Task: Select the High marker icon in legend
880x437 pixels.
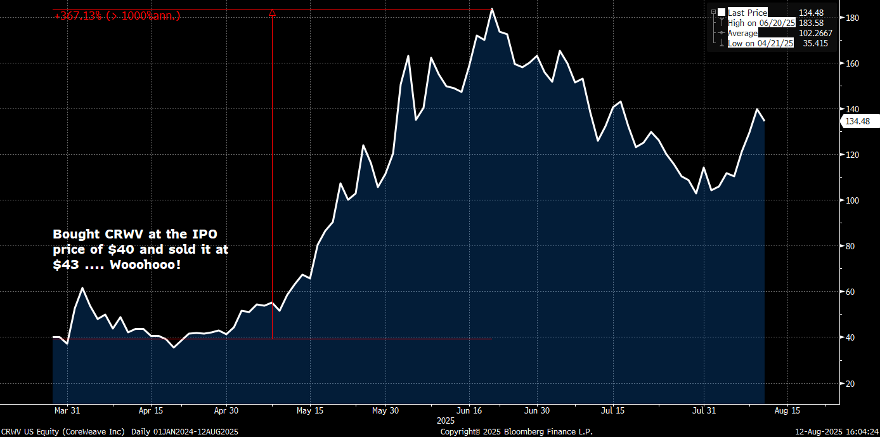Action: [721, 23]
